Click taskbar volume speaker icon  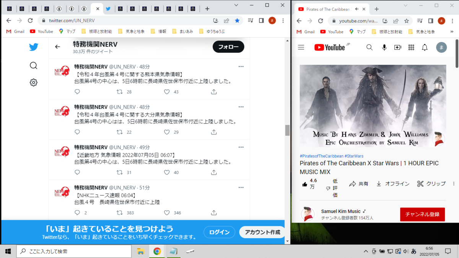click(x=405, y=252)
